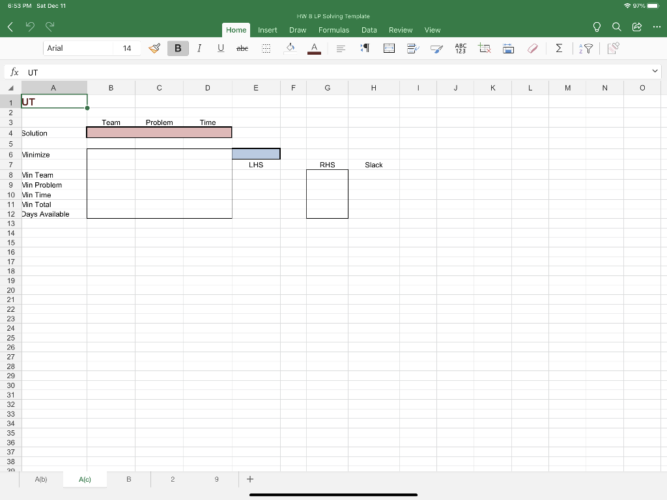Apply a Fill Color to the cell
Screen dimensions: 667x500
(x=291, y=48)
